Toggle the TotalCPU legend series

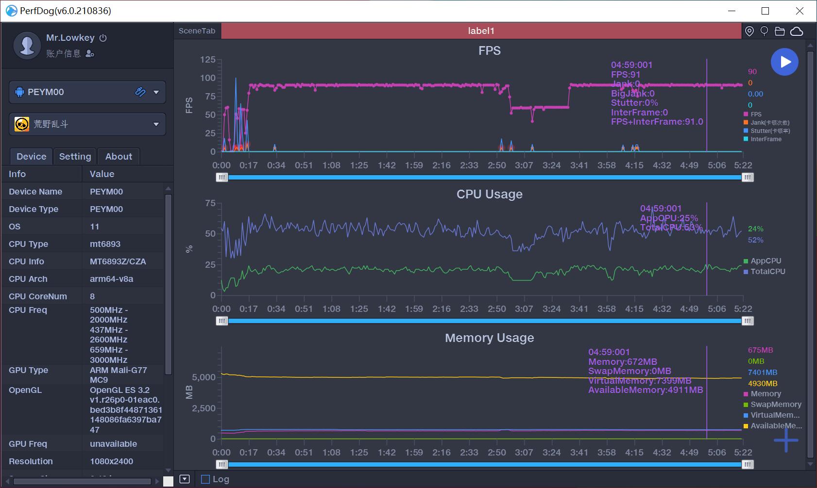[765, 272]
